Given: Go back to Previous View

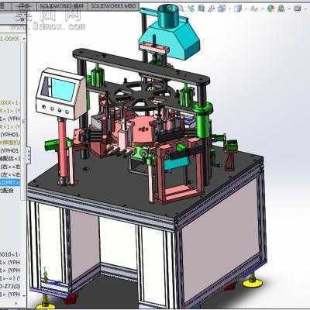Looking at the screenshot, I should tap(191, 9).
